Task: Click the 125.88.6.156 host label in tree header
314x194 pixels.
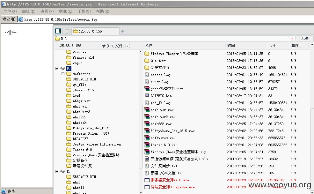Action: (70, 46)
